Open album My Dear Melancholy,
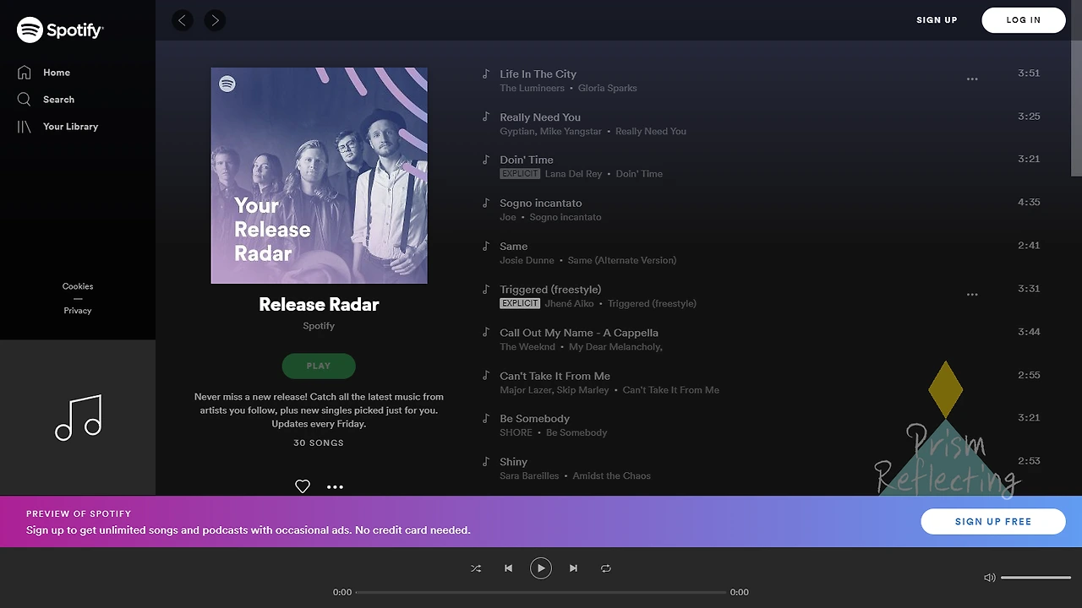The image size is (1082, 608). (x=615, y=347)
